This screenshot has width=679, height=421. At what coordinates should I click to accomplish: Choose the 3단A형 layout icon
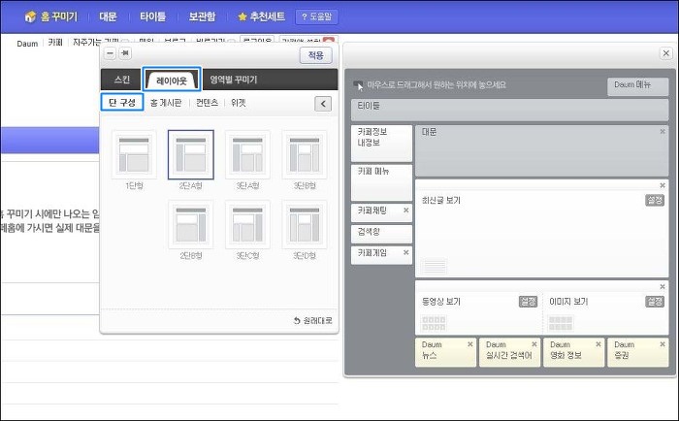coord(247,154)
